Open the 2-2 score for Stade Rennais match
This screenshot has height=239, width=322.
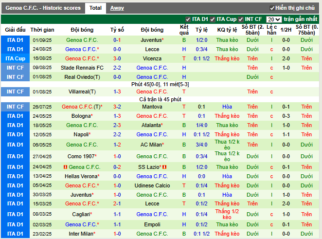click(117, 68)
